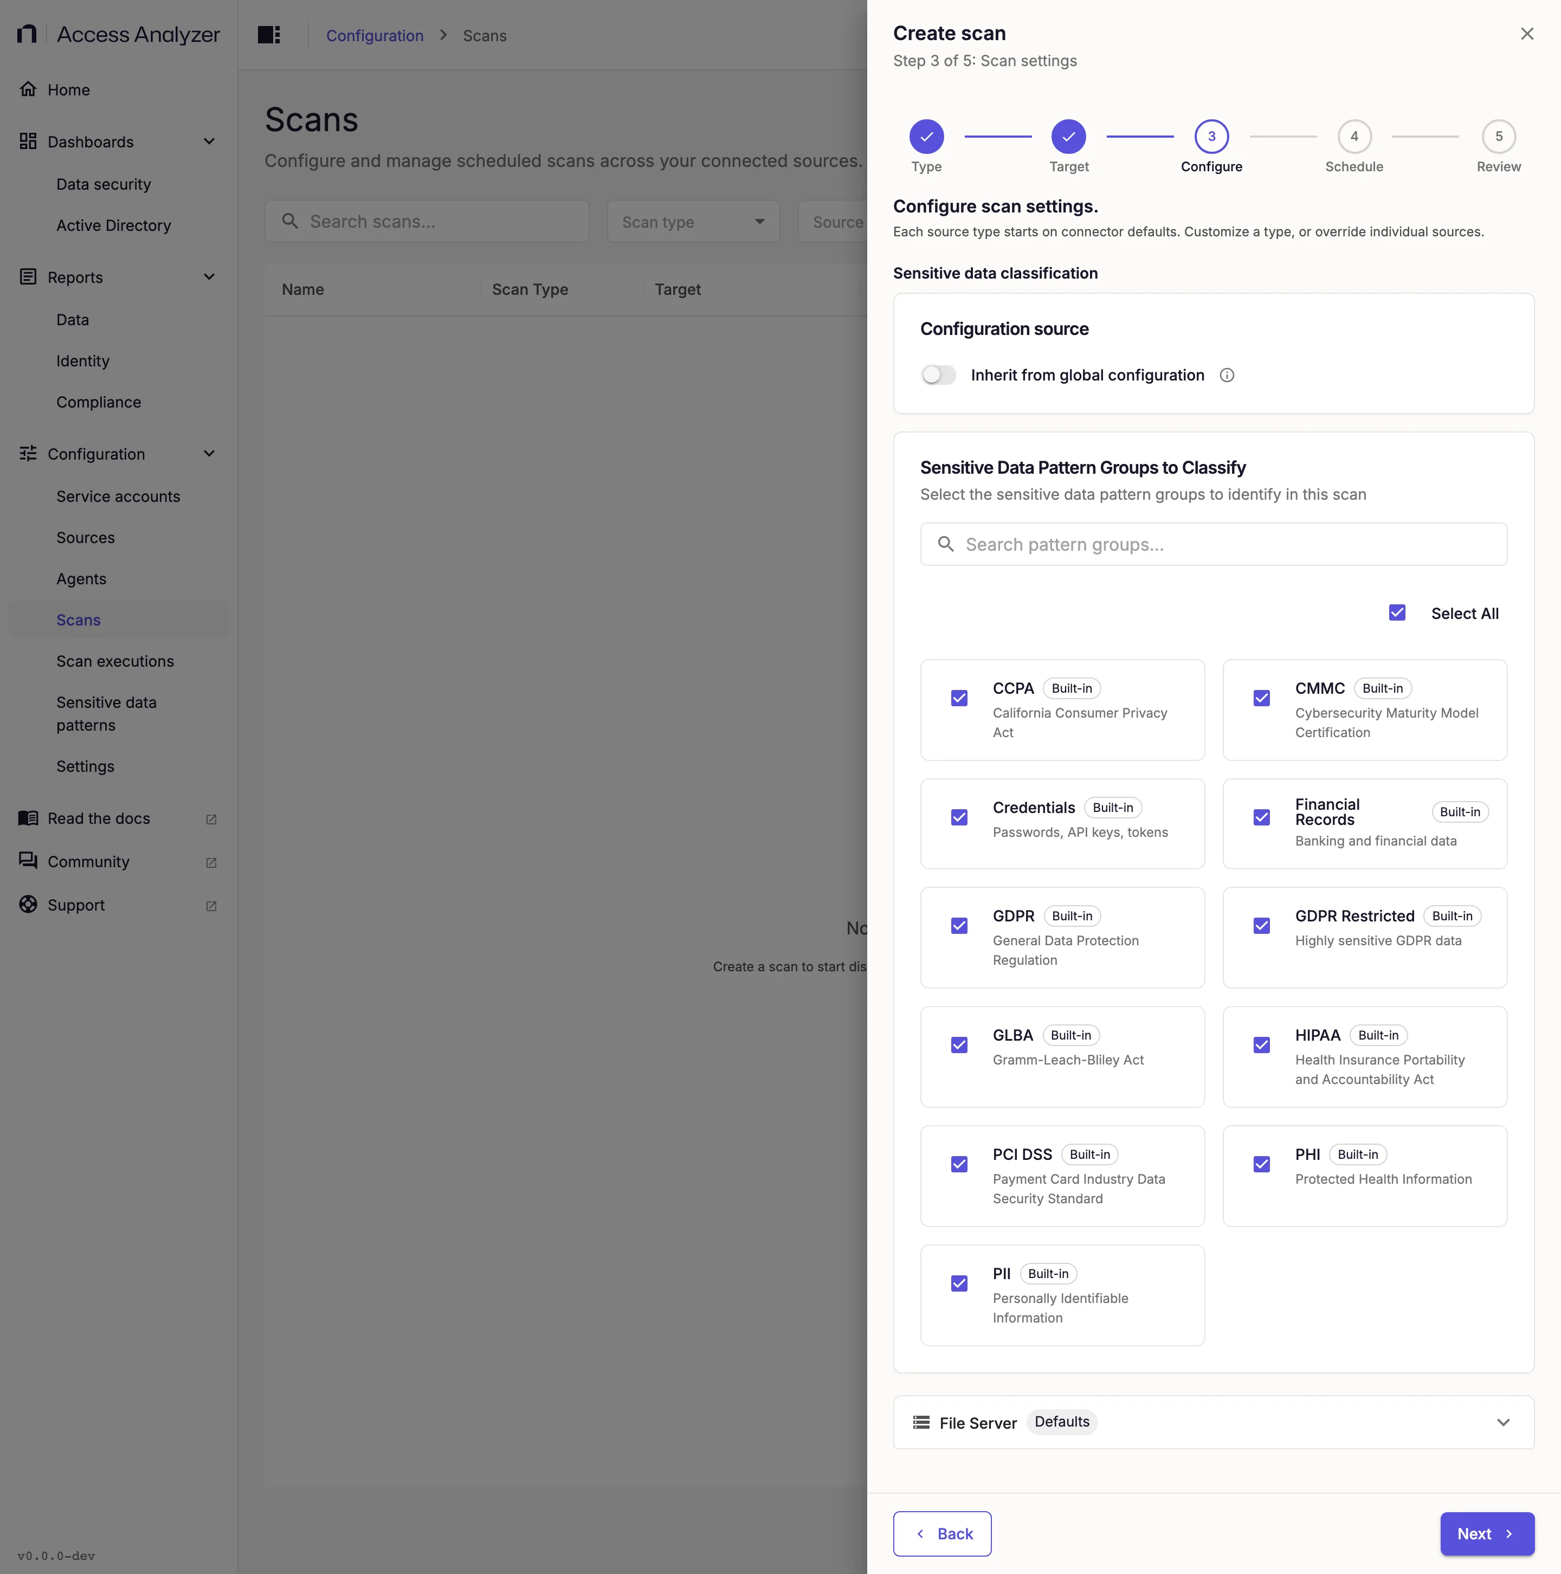Click external-link icon beside Community
Screen dimensions: 1561x1574
point(211,862)
